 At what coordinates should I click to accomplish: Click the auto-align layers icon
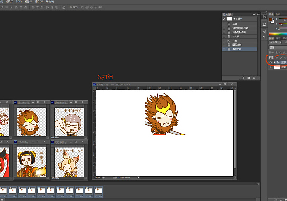(64, 7)
